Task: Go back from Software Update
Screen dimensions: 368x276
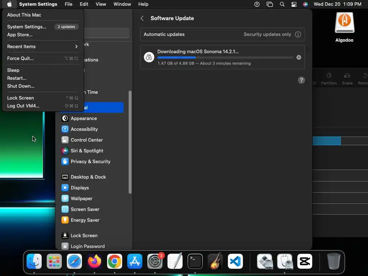Action: pos(142,18)
